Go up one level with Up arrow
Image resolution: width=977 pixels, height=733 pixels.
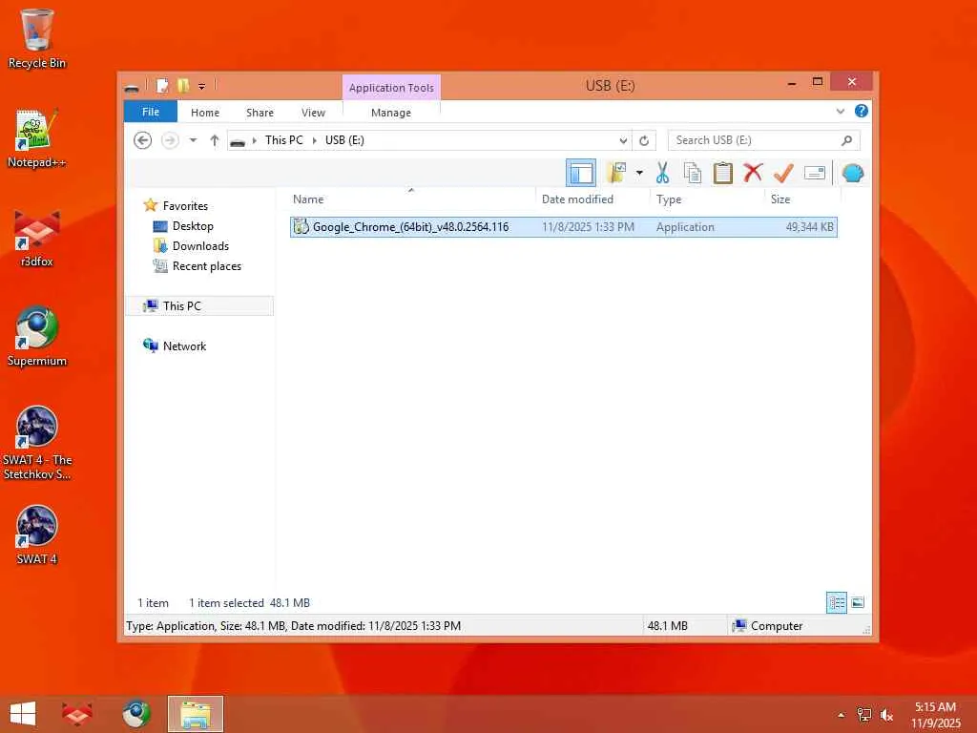point(215,140)
